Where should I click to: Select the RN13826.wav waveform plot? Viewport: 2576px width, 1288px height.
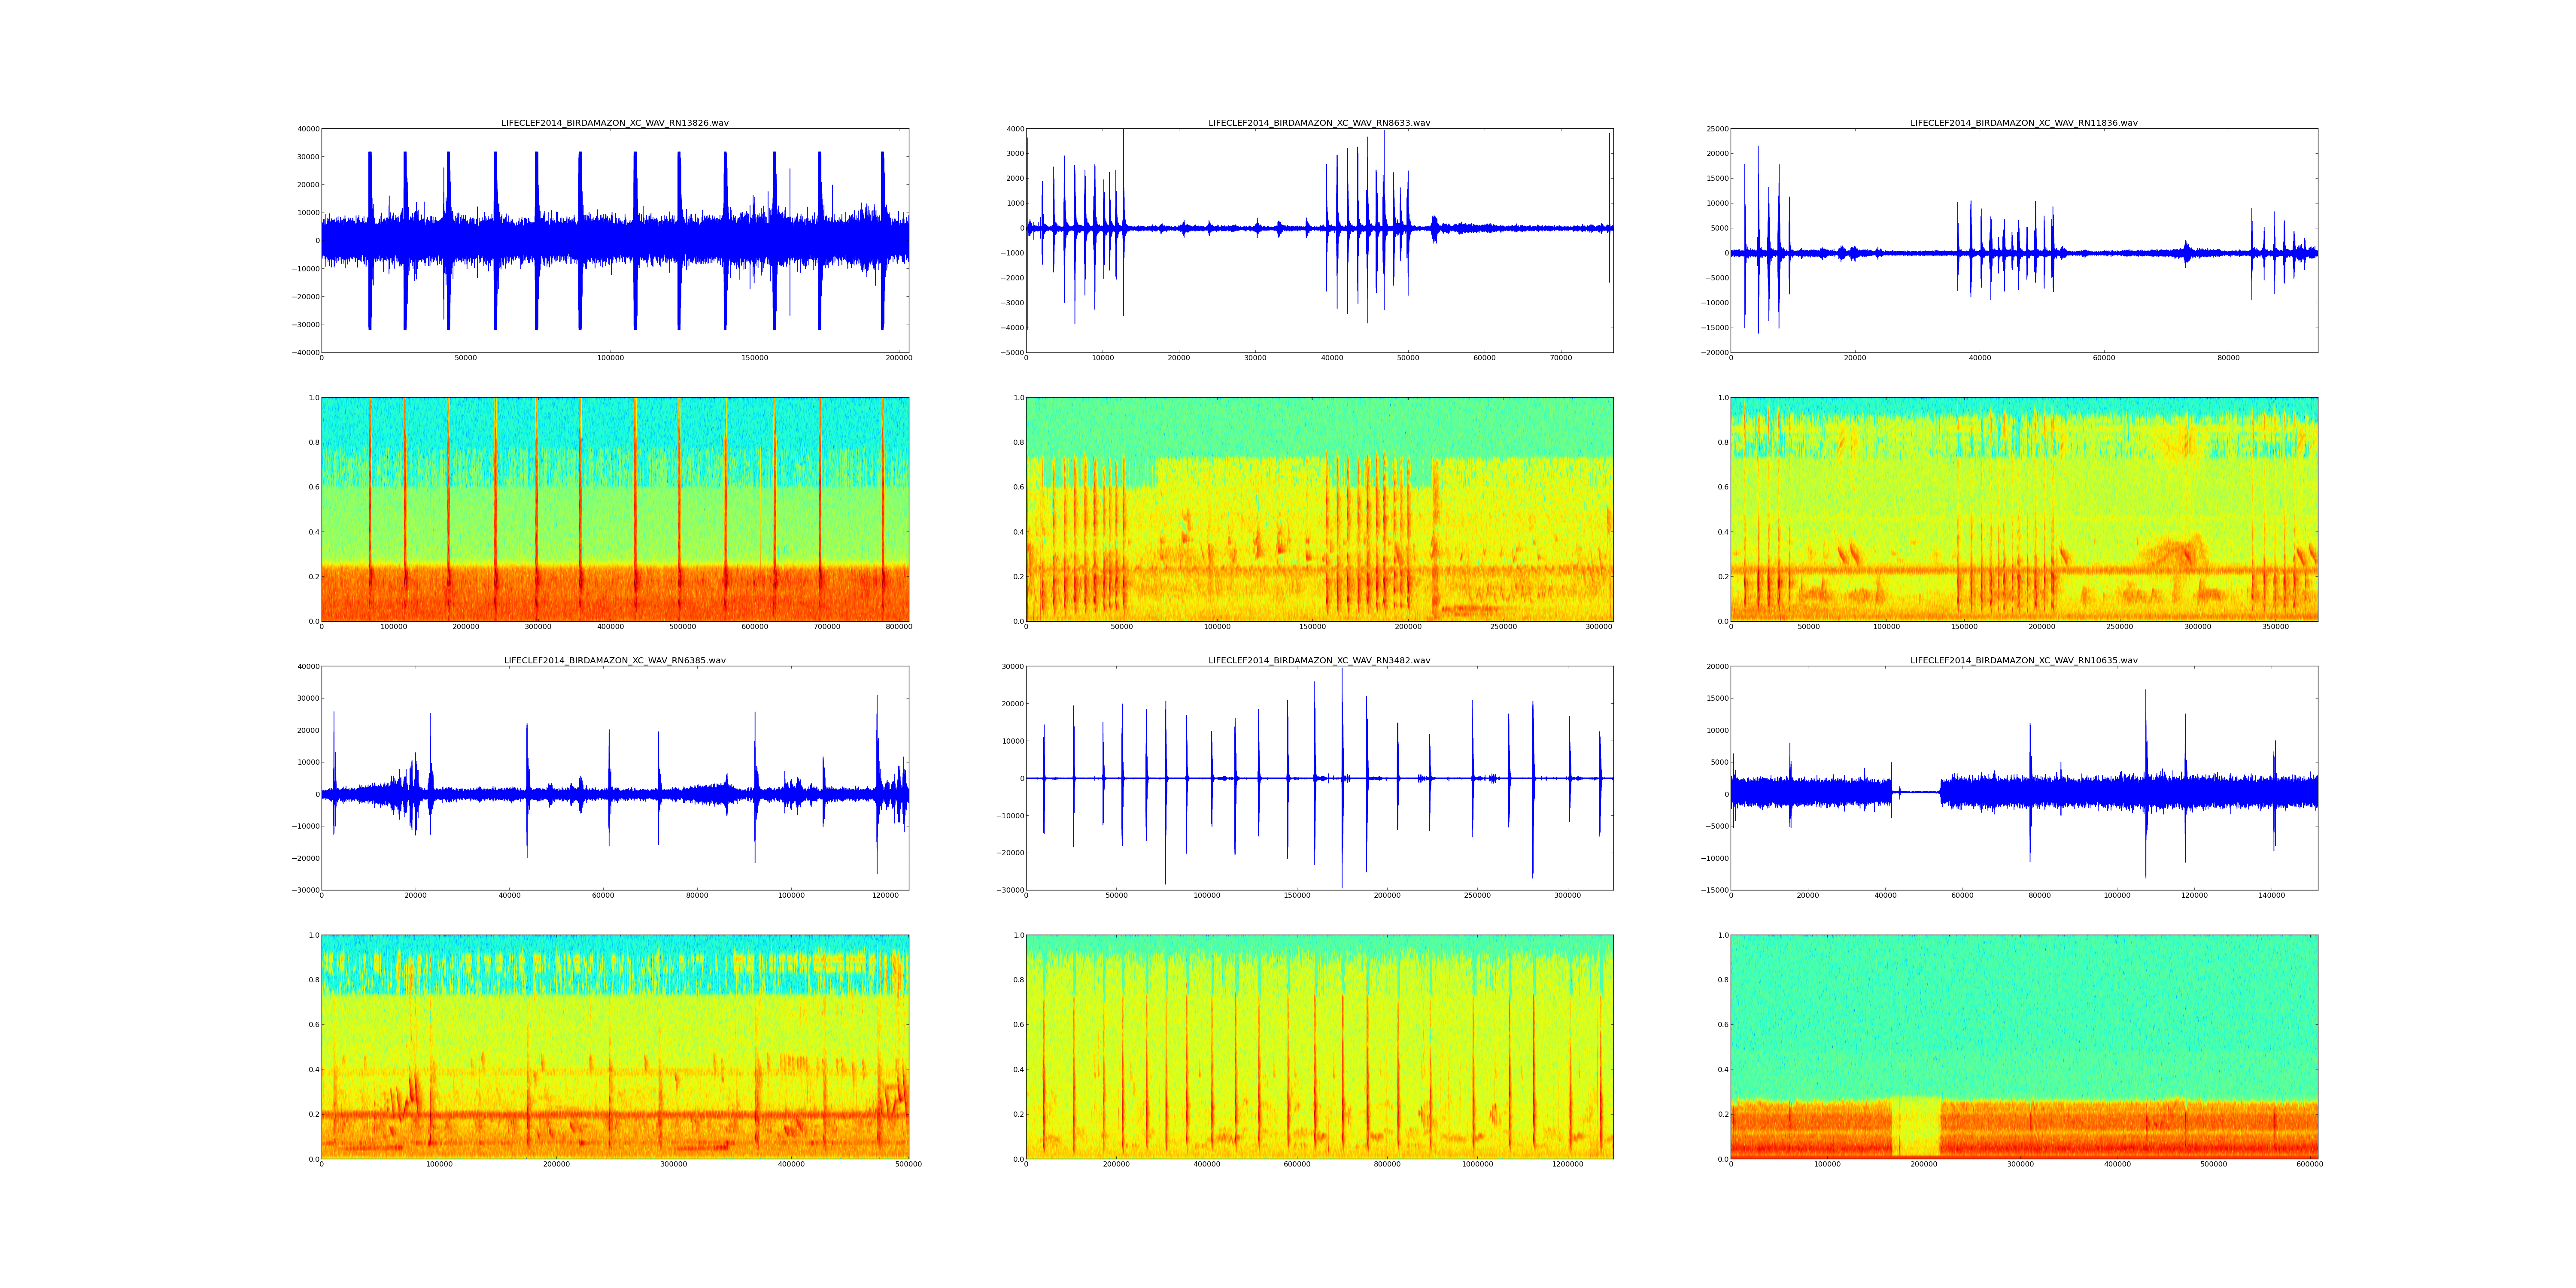(x=614, y=240)
